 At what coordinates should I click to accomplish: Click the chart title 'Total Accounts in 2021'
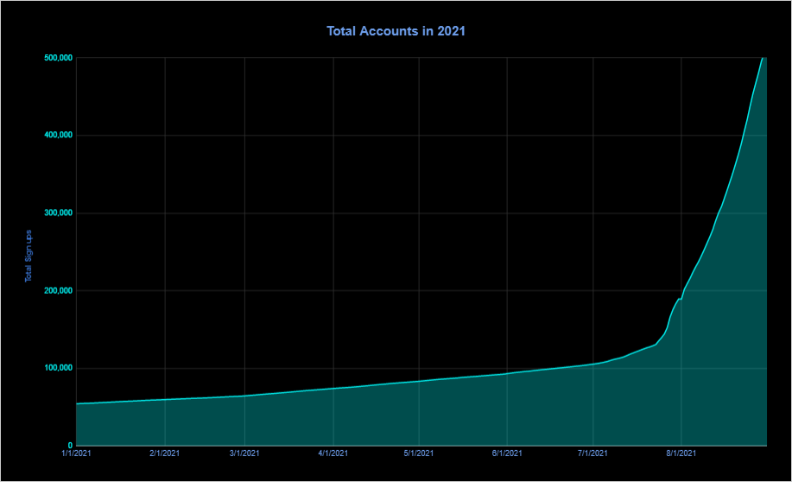tap(396, 30)
